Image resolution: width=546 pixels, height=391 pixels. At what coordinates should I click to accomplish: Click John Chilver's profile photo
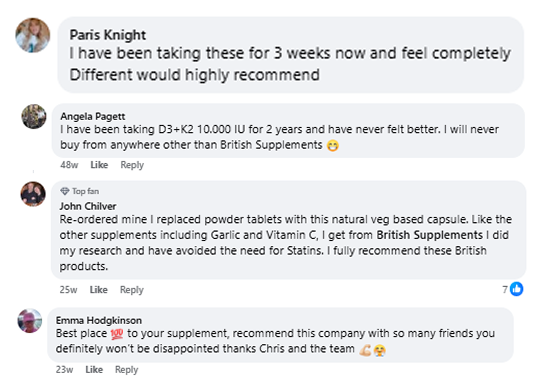(33, 194)
